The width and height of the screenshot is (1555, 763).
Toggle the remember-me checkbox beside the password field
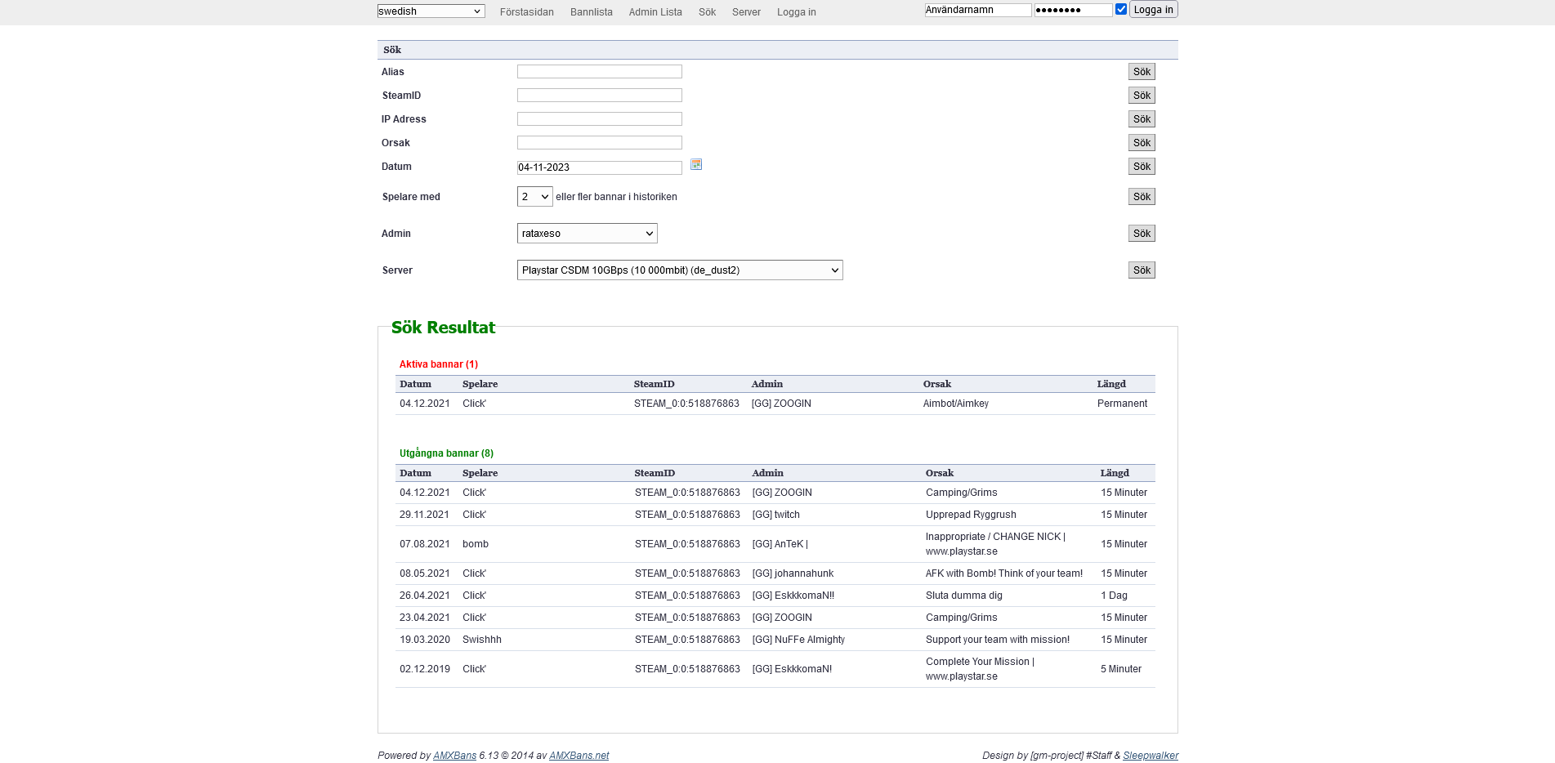(x=1121, y=10)
